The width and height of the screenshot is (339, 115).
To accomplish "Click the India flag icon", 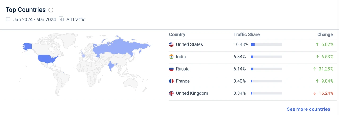I will coord(171,57).
